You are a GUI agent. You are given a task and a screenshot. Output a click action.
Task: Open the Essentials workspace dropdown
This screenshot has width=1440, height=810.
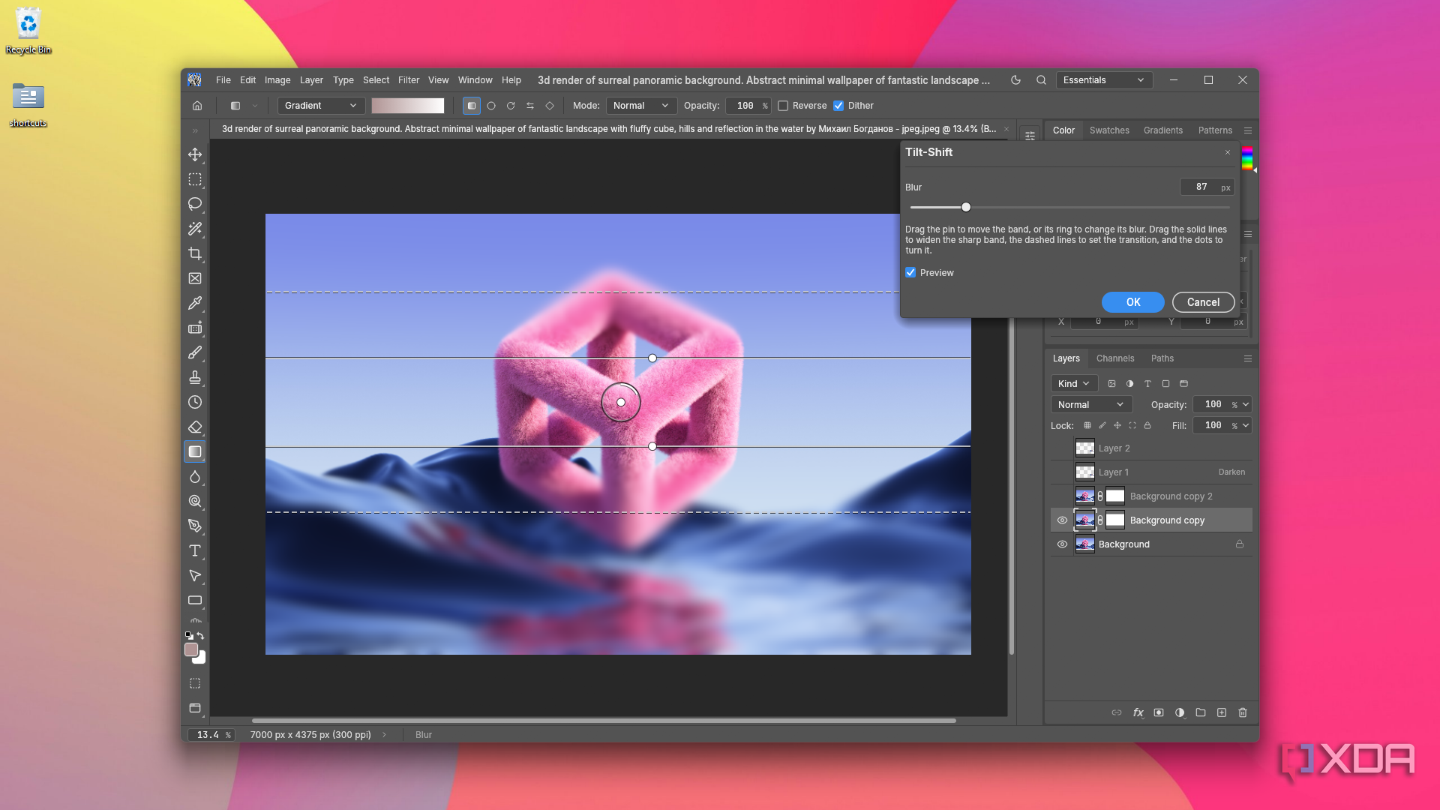[x=1104, y=80]
